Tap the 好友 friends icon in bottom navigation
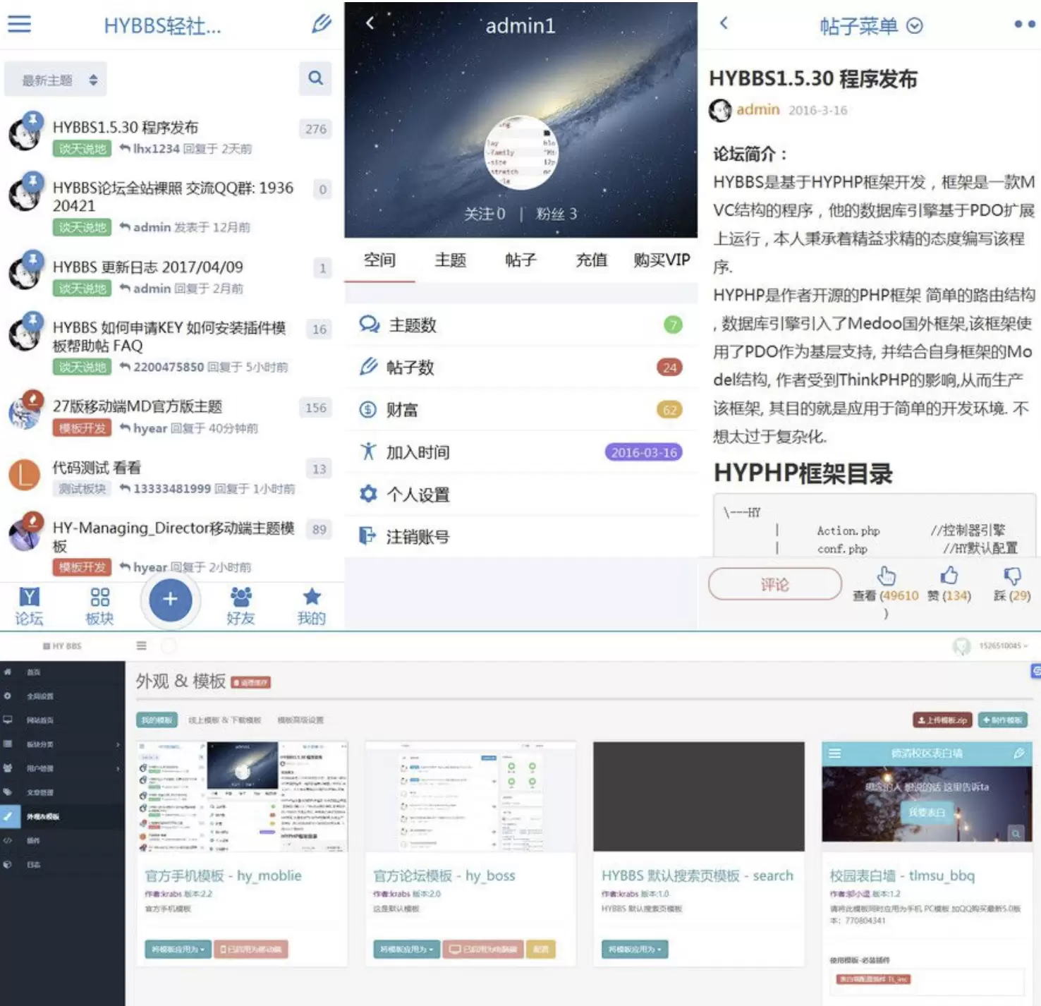This screenshot has height=1006, width=1041. pyautogui.click(x=241, y=606)
